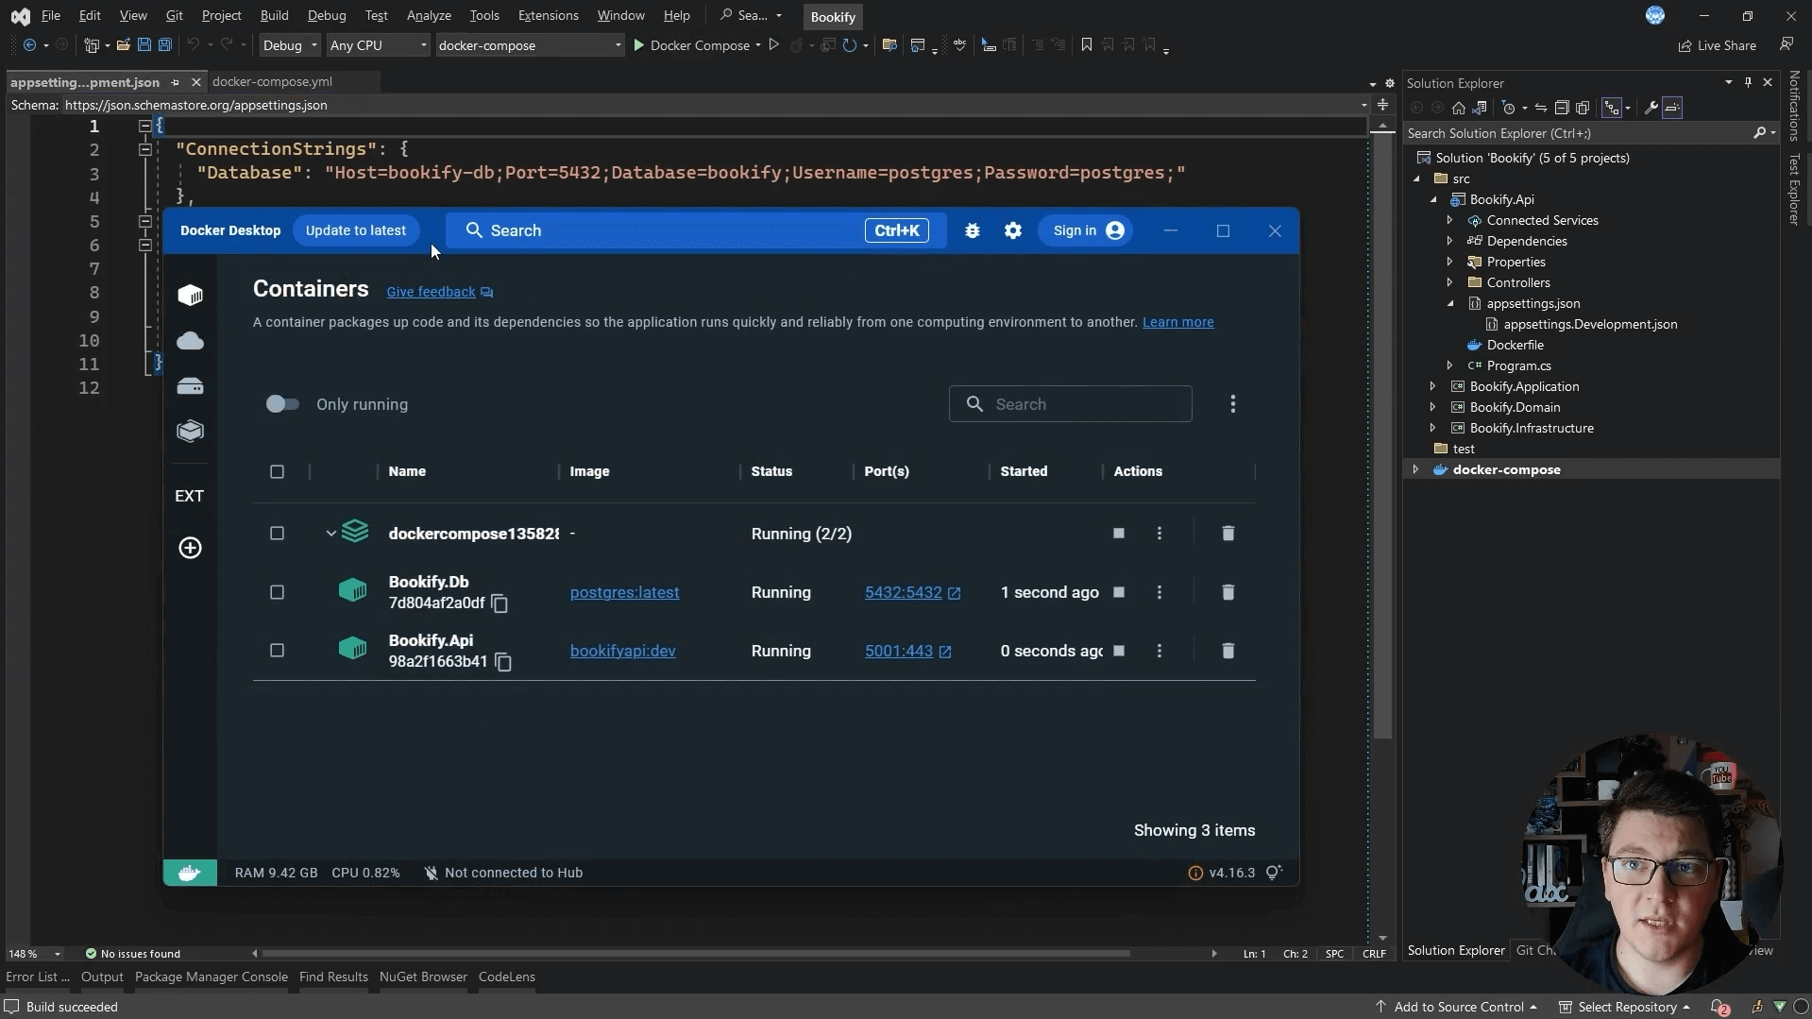Open the Build menu

[274, 16]
